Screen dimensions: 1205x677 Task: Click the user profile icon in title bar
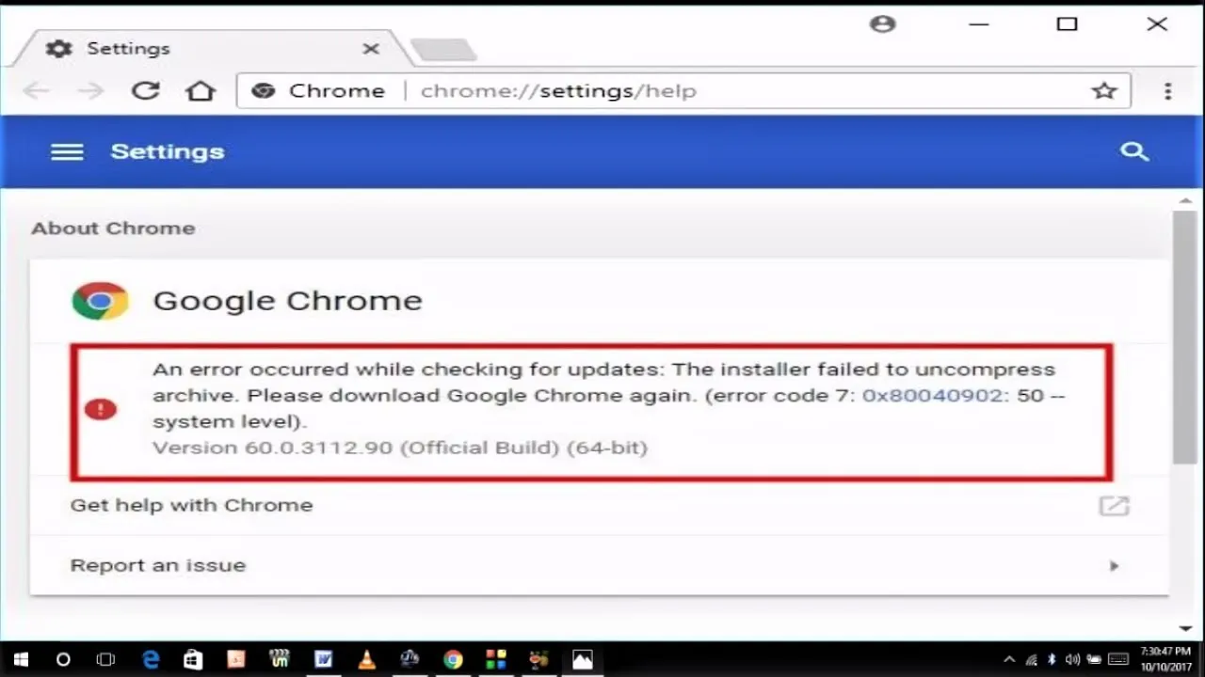tap(882, 24)
